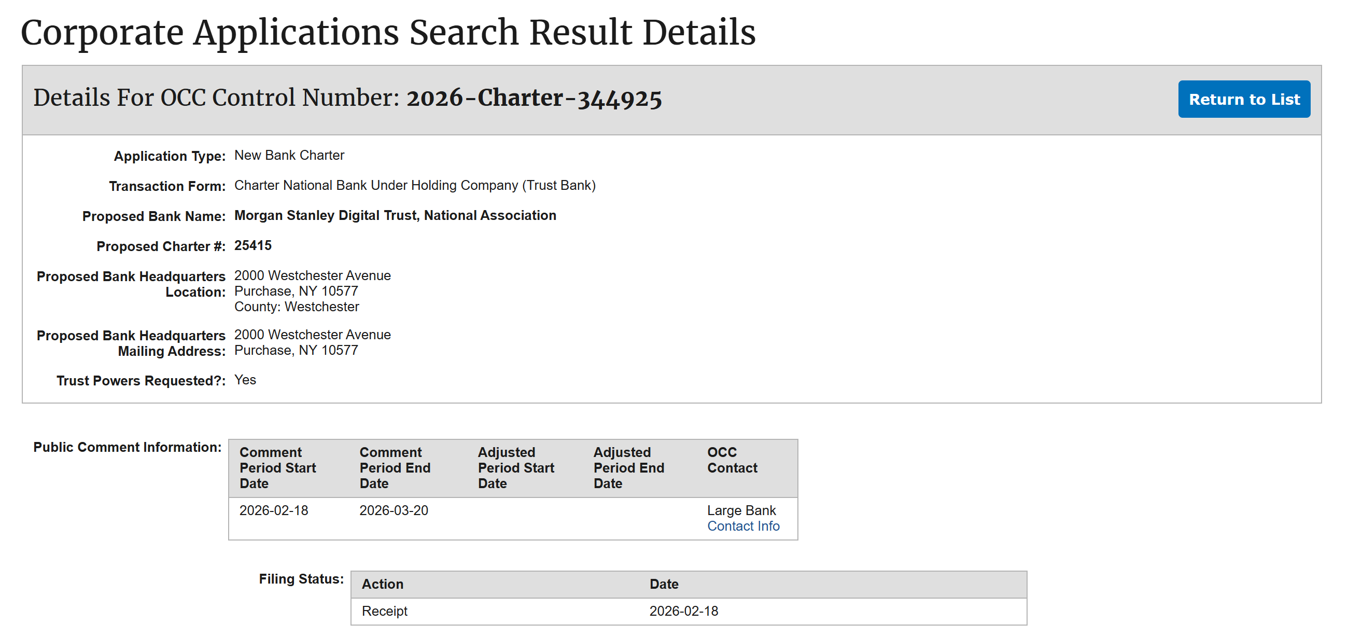
Task: Click the Application Type value New Bank Charter
Action: point(288,155)
